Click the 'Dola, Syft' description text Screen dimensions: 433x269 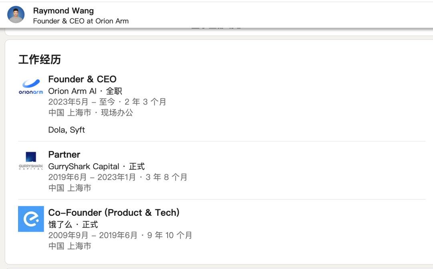[x=67, y=130]
